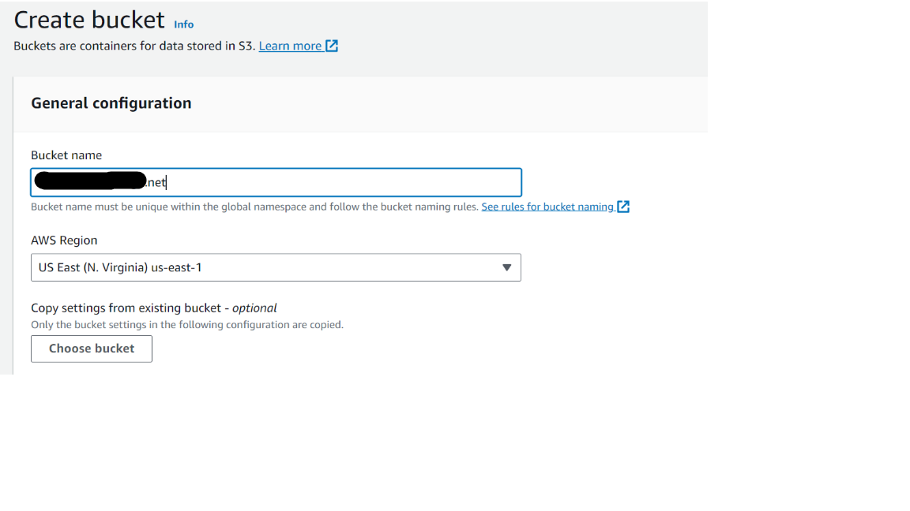Image resolution: width=910 pixels, height=511 pixels.
Task: Open the Info helper next to Create bucket
Action: click(183, 24)
